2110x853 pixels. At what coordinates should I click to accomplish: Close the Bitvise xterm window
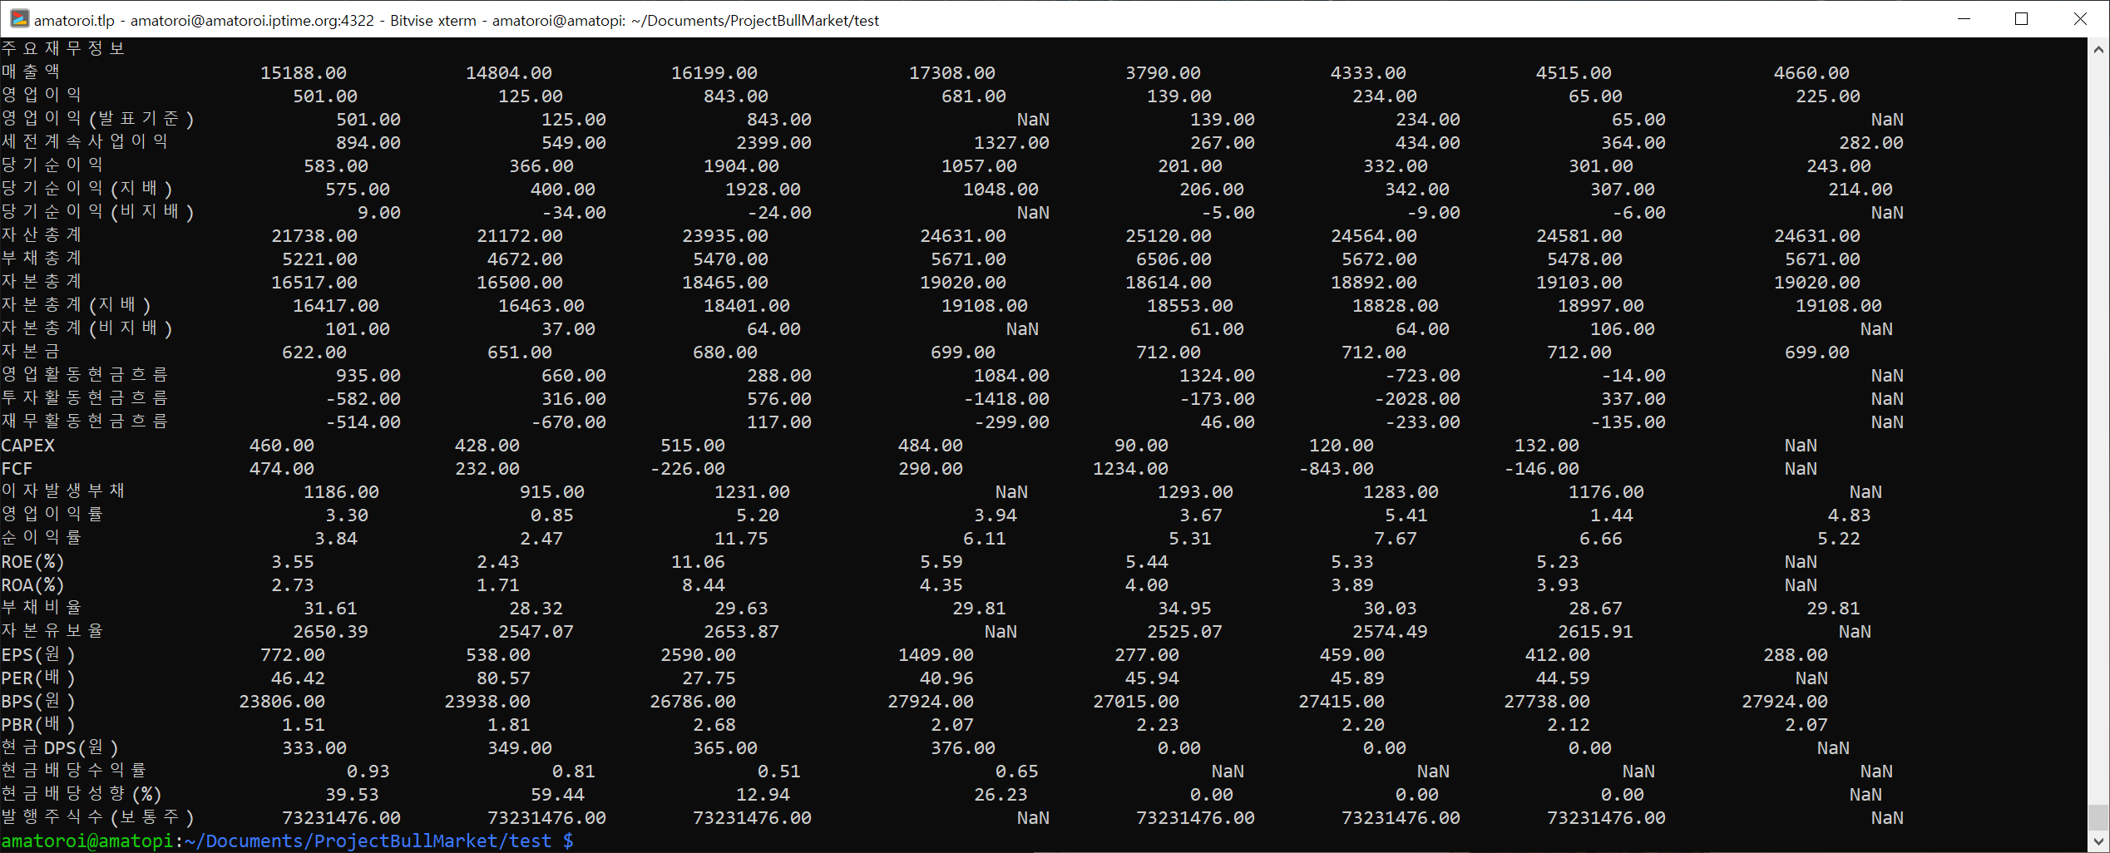pos(2079,19)
